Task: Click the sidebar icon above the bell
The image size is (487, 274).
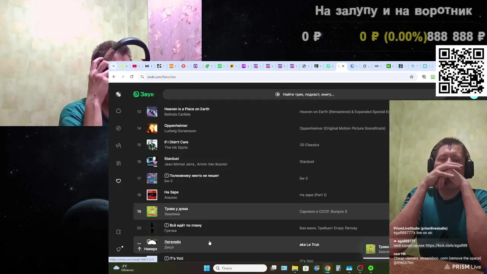Action: (118, 232)
